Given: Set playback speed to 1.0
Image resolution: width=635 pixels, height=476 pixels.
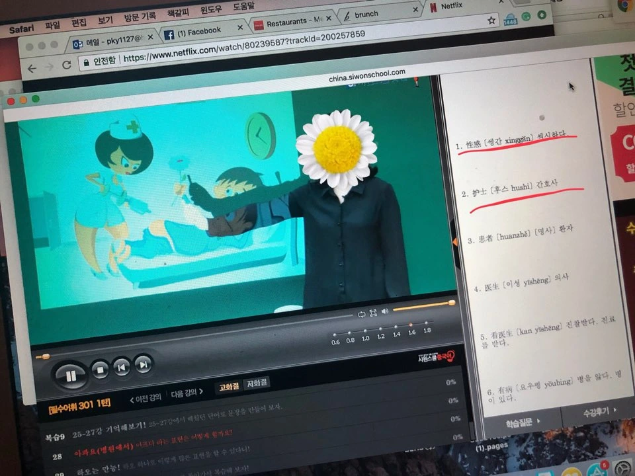Looking at the screenshot, I should click(365, 335).
